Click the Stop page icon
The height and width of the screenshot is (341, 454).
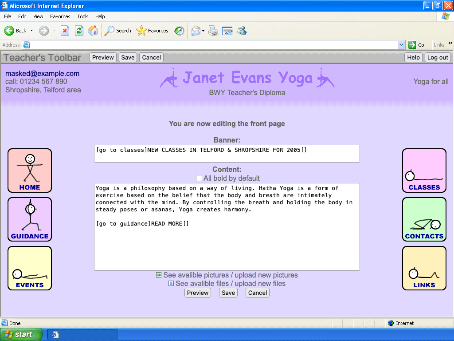tap(65, 31)
